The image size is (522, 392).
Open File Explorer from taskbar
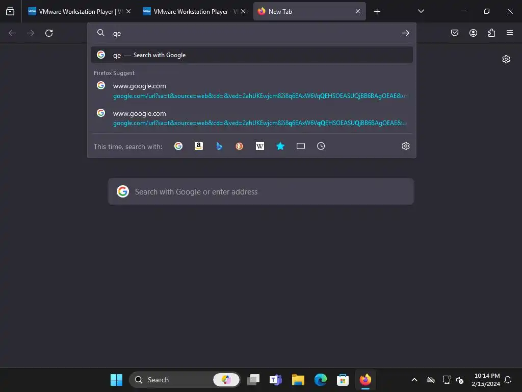click(x=298, y=380)
